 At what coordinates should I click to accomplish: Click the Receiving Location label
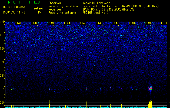(x=63, y=6)
